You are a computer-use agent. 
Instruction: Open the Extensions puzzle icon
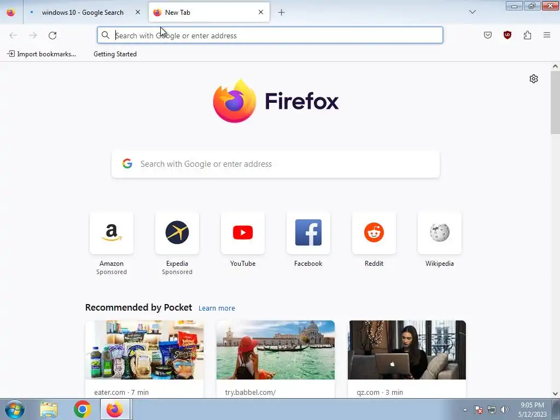(527, 35)
